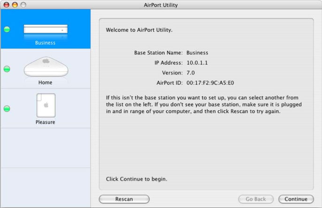Click the Version value 7.0
Screen dimensions: 322x208
click(x=191, y=73)
